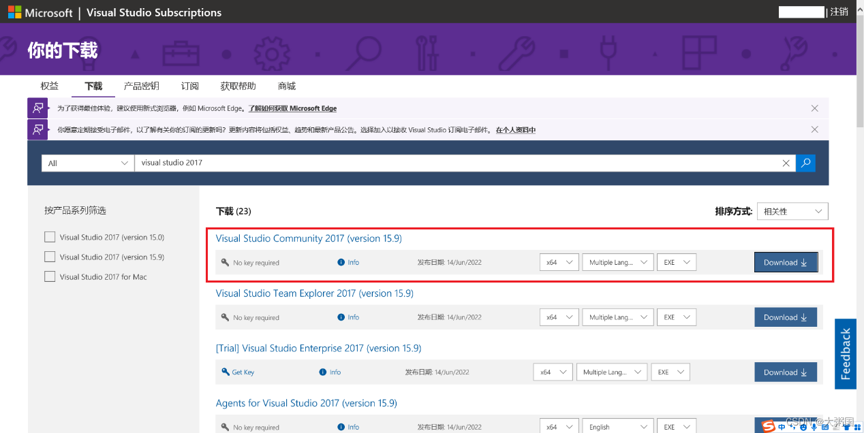864x433 pixels.
Task: Click the Microsoft logo in the header
Action: [40, 12]
